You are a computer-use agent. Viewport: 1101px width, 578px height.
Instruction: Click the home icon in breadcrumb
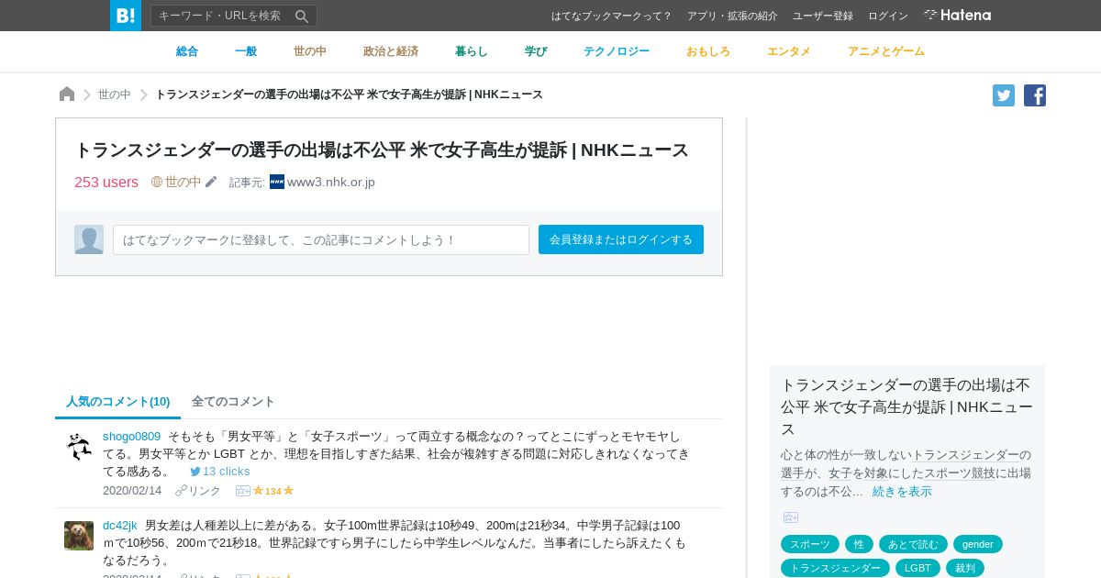(67, 94)
